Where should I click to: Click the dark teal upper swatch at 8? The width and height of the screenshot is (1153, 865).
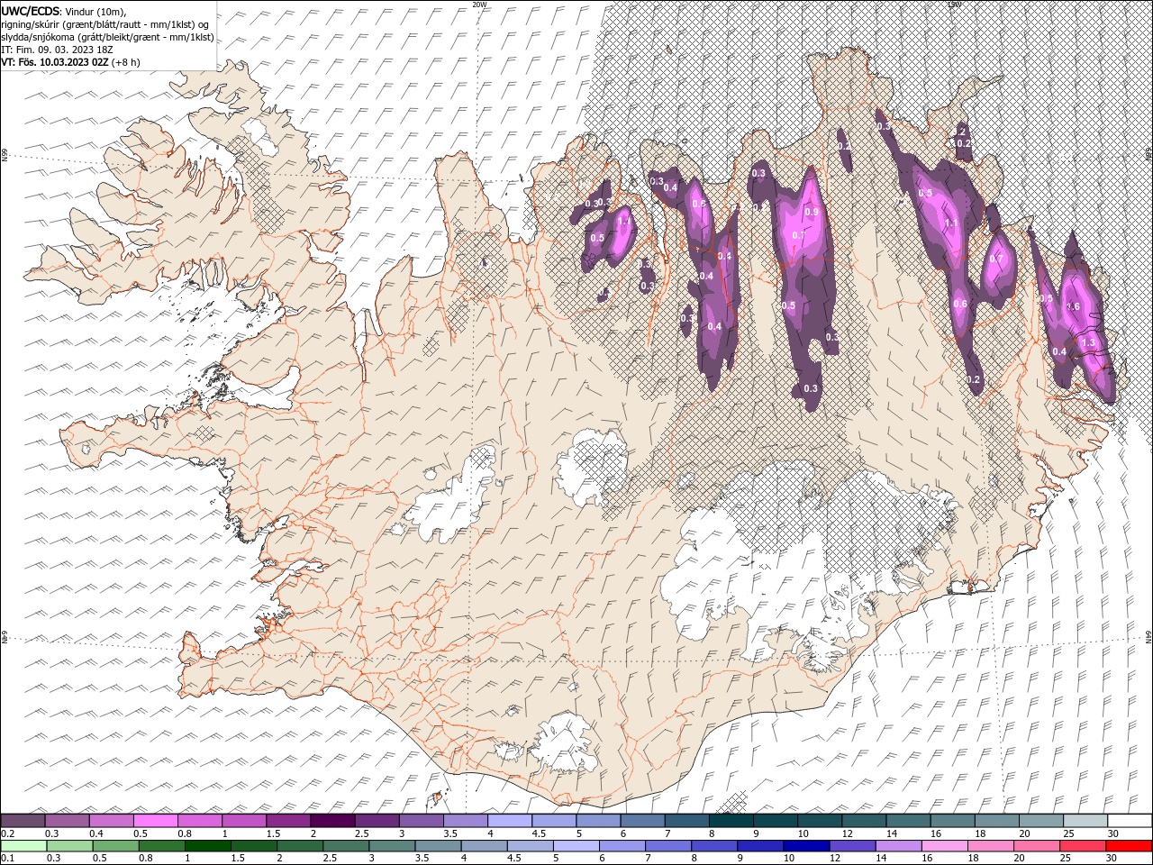pos(732,820)
